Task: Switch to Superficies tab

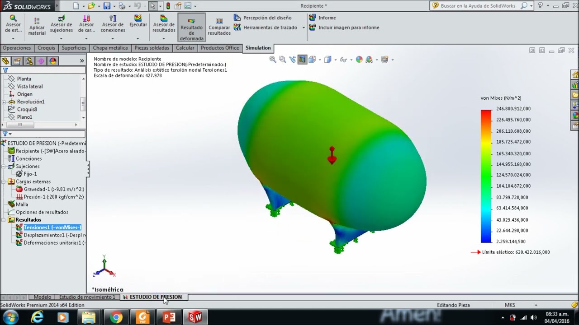Action: coord(74,48)
